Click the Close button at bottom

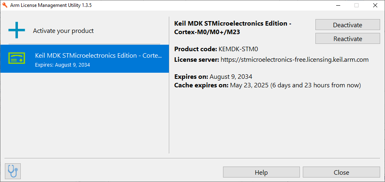pos(341,172)
